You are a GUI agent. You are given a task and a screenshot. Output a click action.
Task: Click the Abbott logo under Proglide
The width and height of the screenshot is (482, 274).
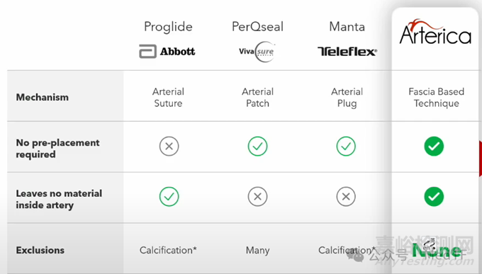point(167,51)
